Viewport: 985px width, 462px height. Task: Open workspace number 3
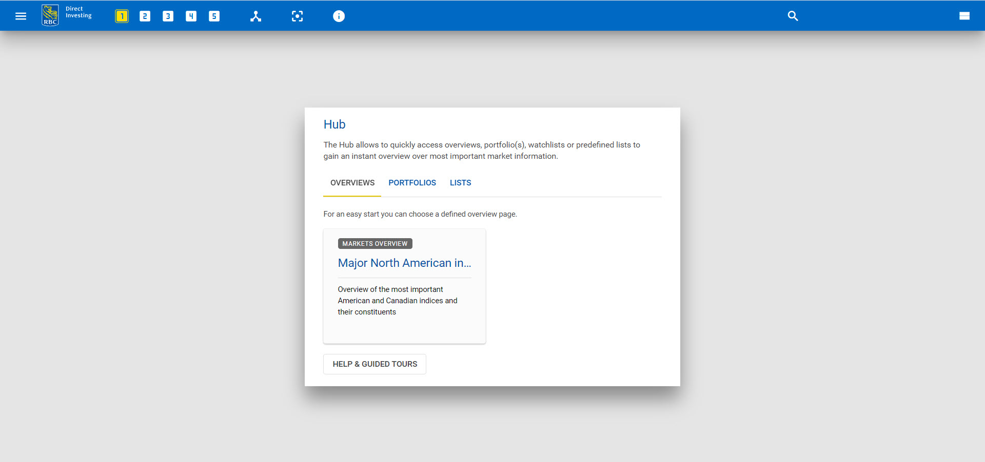[x=168, y=16]
